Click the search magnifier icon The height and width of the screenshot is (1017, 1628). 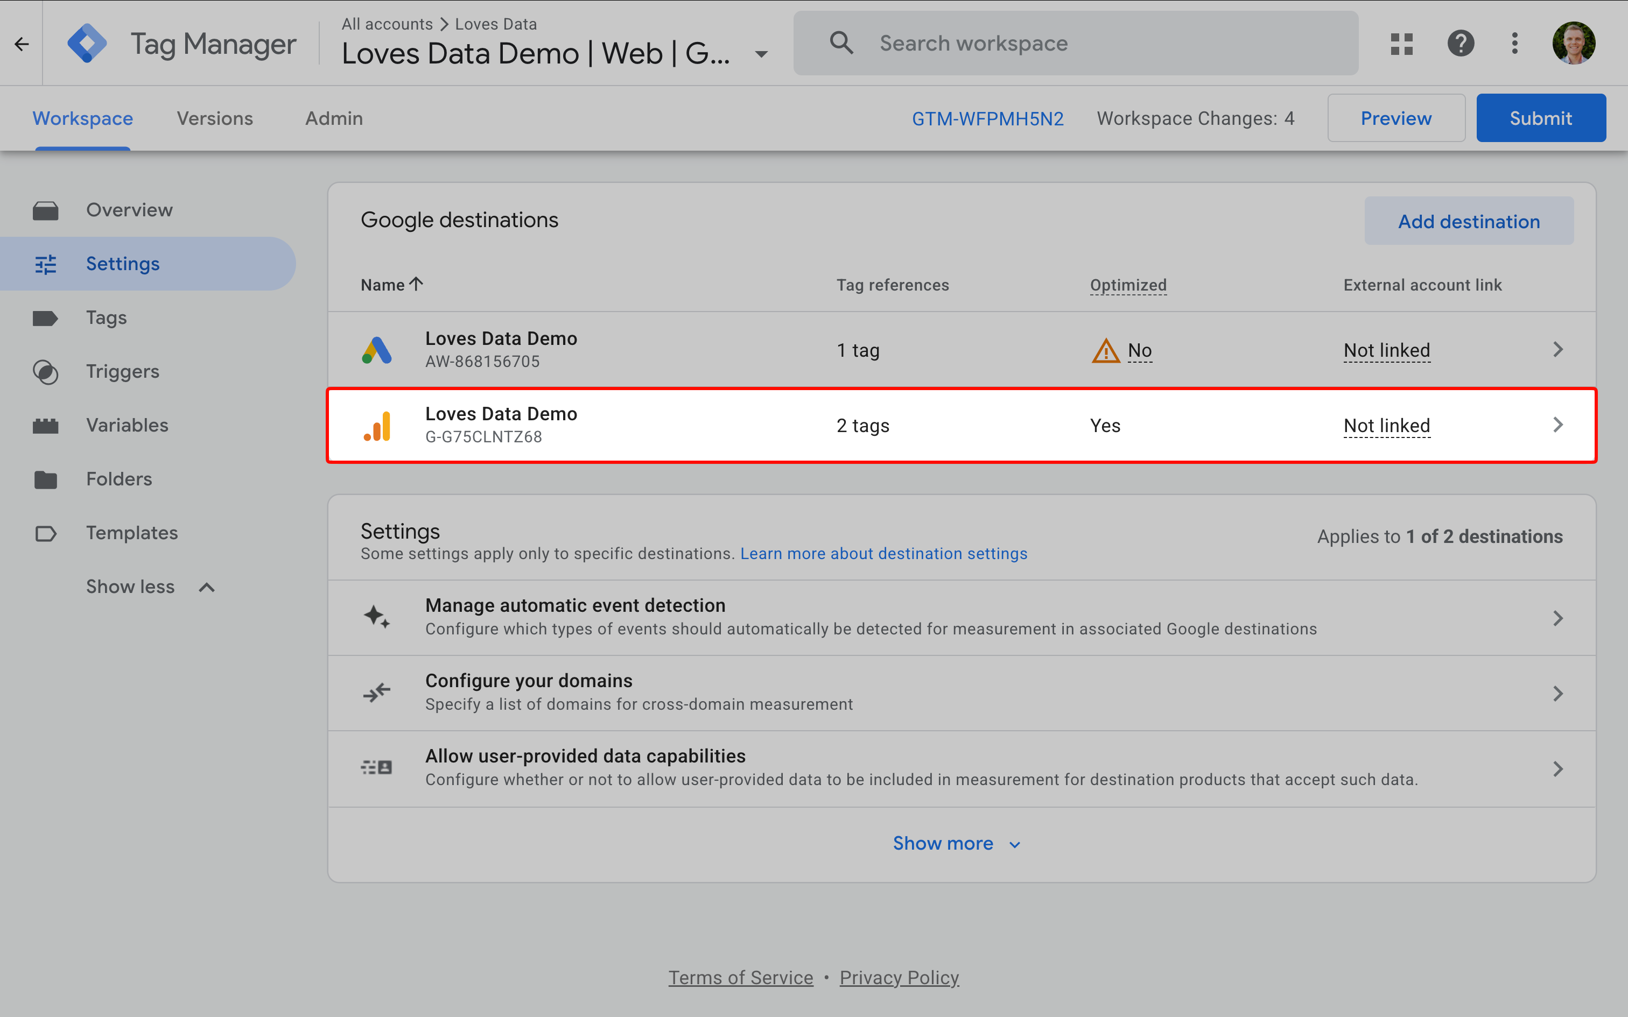click(x=841, y=43)
